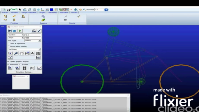The image size is (199, 112).
Task: Switch to the Simulation ribbon tab
Action: click(64, 12)
